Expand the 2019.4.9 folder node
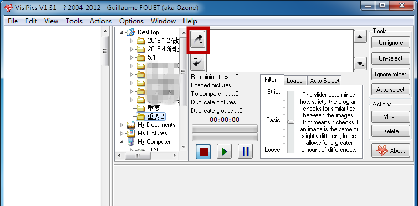This screenshot has height=206, width=418. pos(131,49)
